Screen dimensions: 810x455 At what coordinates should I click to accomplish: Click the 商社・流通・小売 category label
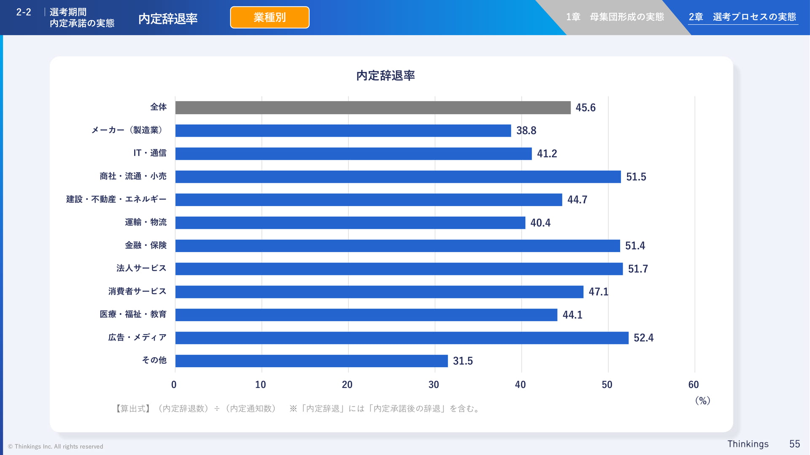click(133, 176)
